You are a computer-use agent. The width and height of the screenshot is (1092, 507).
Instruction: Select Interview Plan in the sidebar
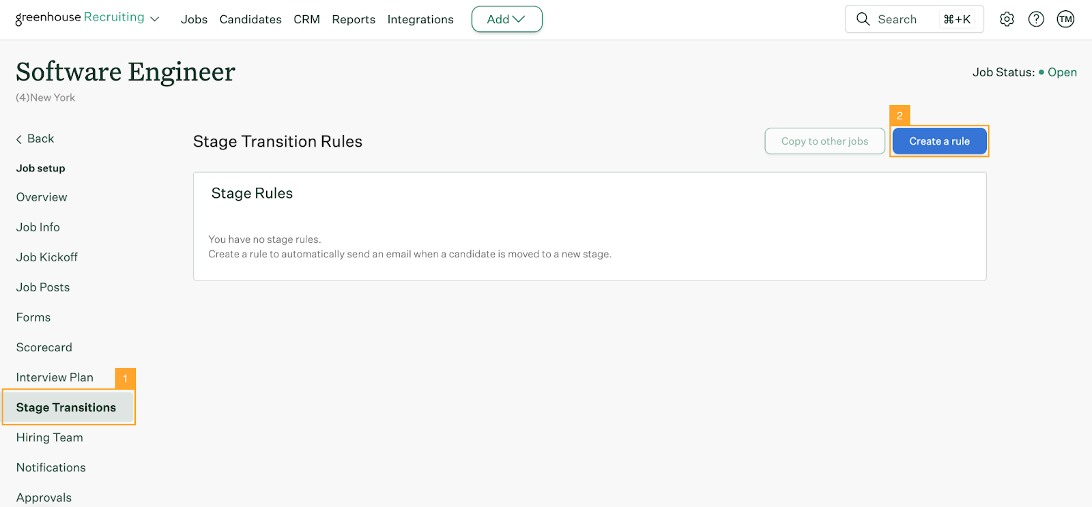55,377
